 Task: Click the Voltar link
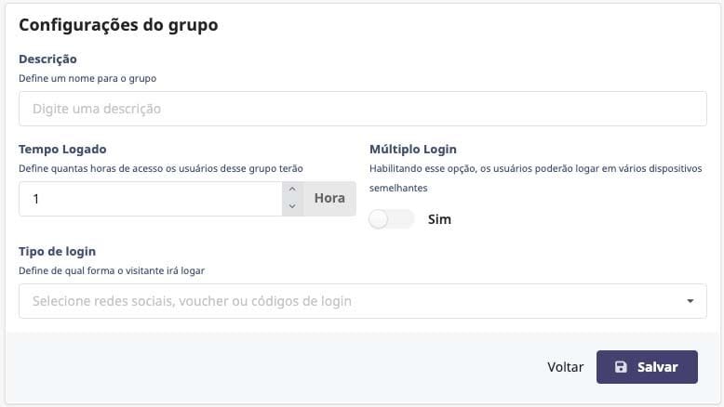pos(566,367)
